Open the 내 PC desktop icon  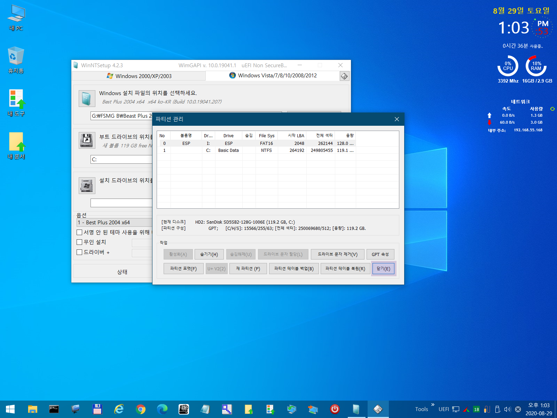pos(16,18)
